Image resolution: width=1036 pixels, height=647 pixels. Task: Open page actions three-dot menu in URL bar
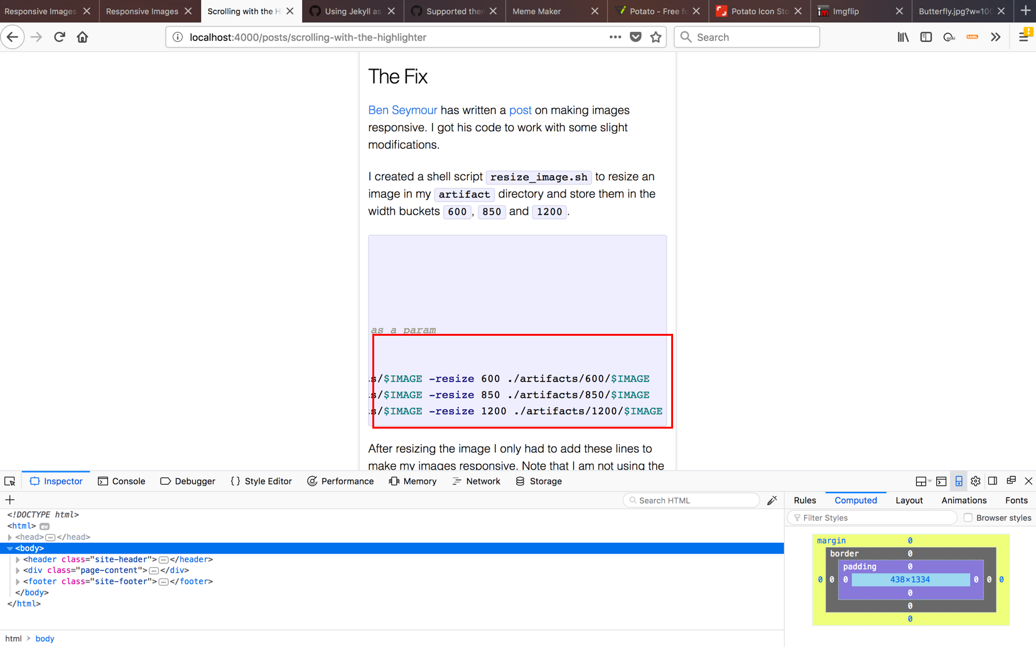pos(615,37)
